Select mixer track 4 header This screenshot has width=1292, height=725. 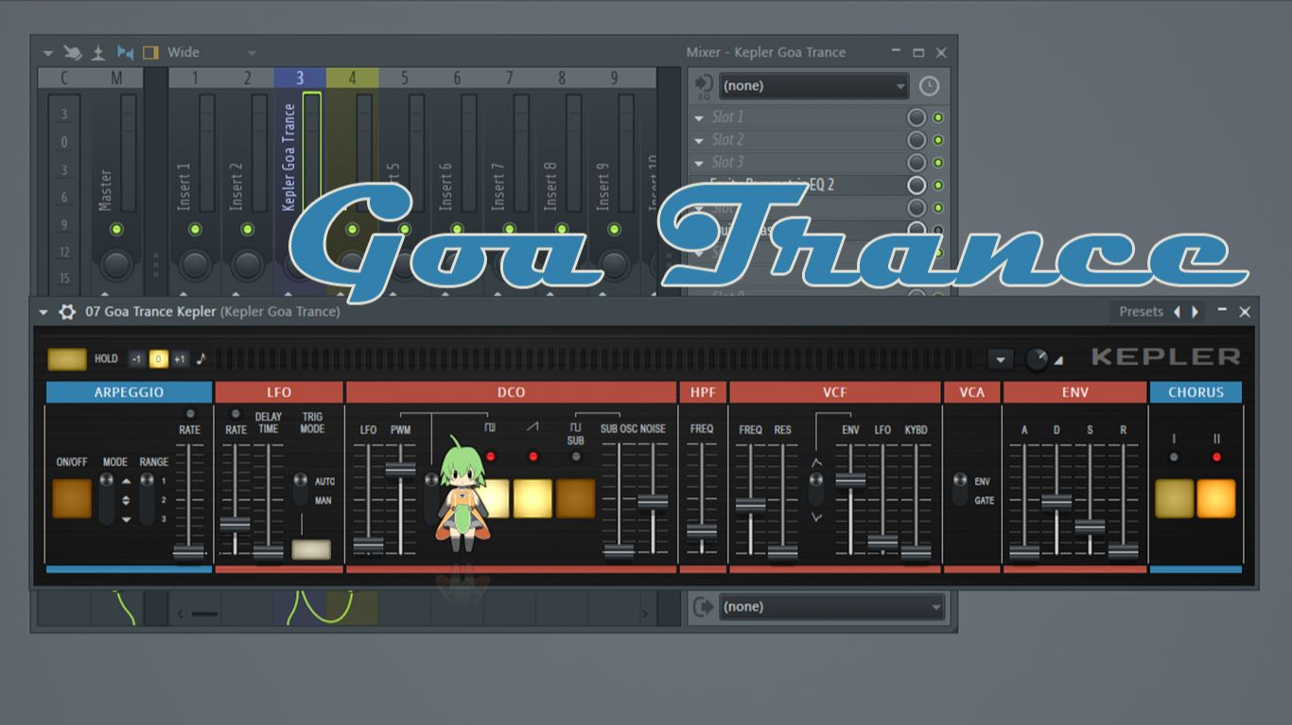(x=353, y=78)
